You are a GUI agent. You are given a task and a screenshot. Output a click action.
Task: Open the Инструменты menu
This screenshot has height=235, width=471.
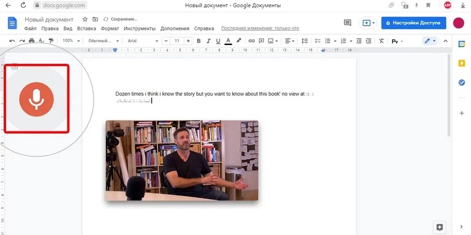(x=140, y=29)
